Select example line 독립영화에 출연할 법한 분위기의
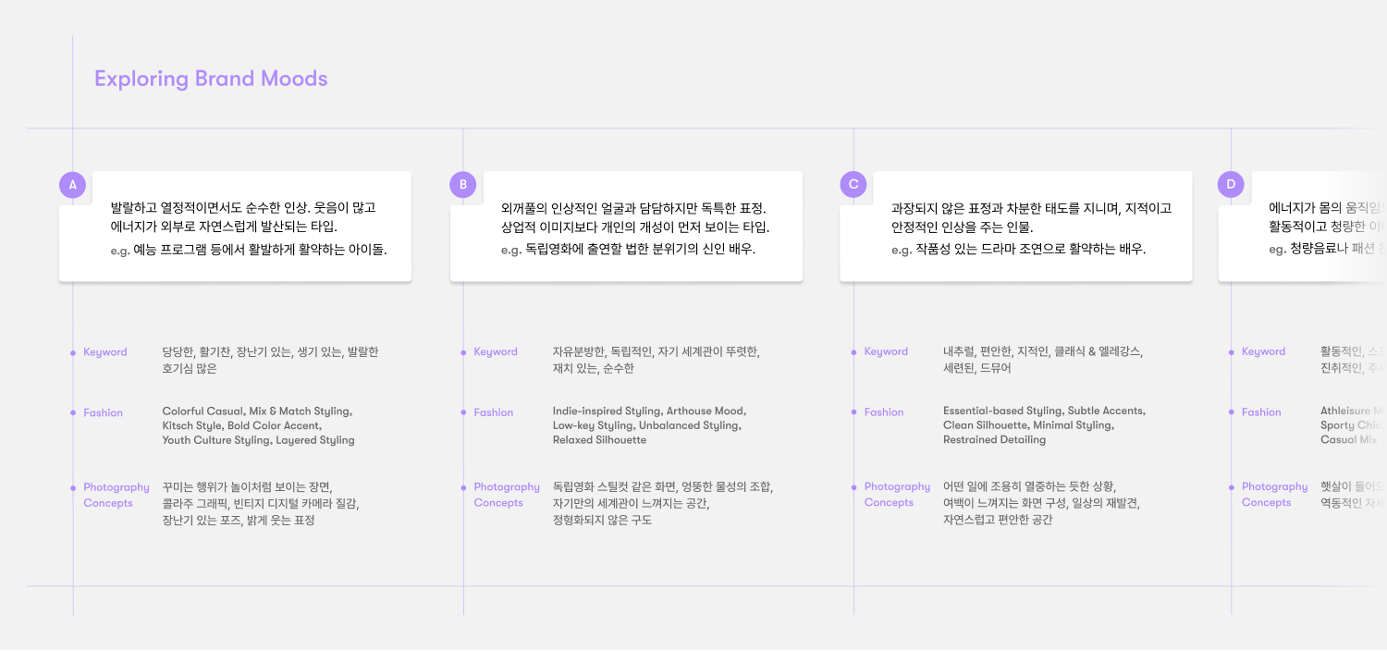This screenshot has height=651, width=1387. point(628,250)
